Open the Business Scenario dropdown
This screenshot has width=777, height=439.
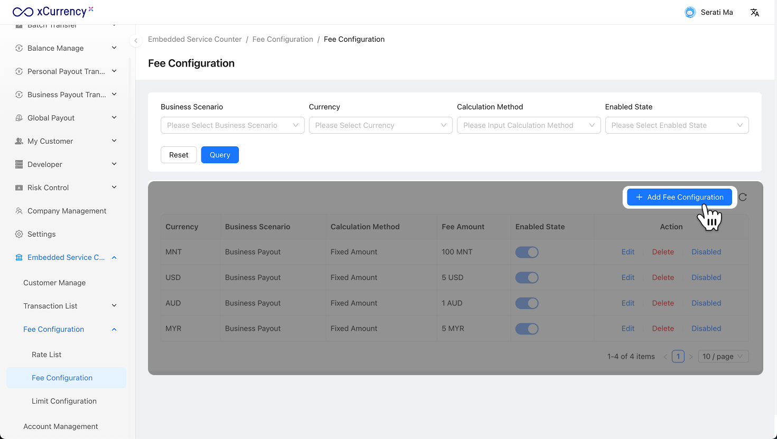[x=232, y=125]
